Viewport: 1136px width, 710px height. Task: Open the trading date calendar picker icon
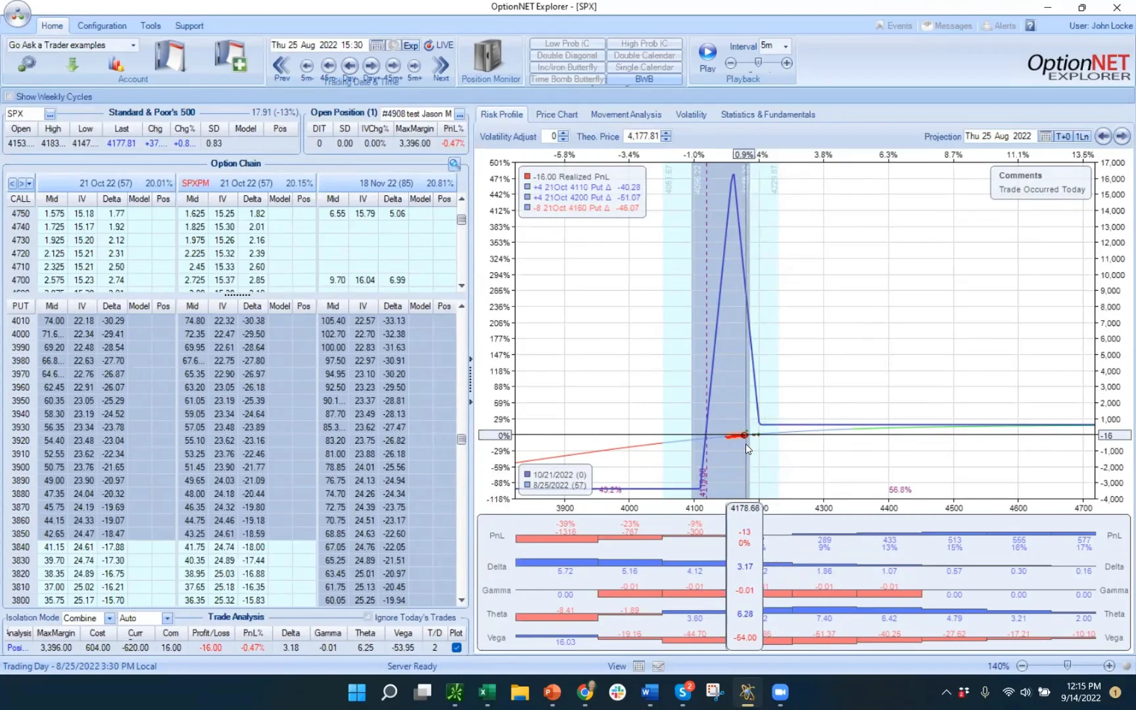click(377, 45)
